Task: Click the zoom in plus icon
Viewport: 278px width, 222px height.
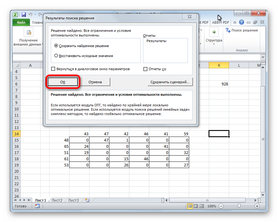Action: click(x=257, y=206)
